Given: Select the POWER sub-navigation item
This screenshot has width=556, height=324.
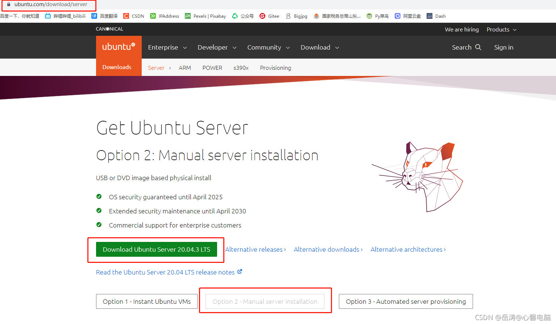Looking at the screenshot, I should (212, 68).
